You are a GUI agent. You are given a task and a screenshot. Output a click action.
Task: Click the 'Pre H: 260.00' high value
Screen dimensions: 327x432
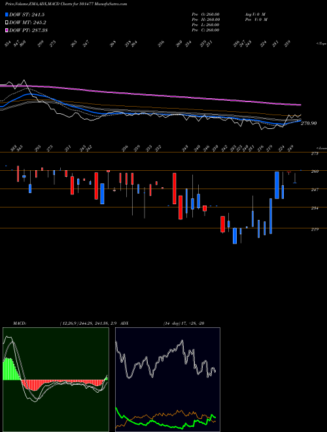[205, 20]
